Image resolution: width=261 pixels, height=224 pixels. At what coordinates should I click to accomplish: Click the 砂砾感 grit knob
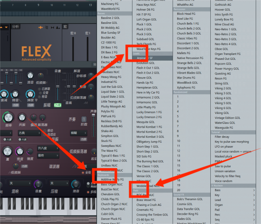[x=91, y=76]
